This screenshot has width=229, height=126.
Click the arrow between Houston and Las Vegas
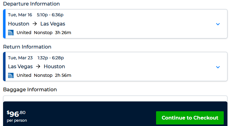(x=35, y=24)
